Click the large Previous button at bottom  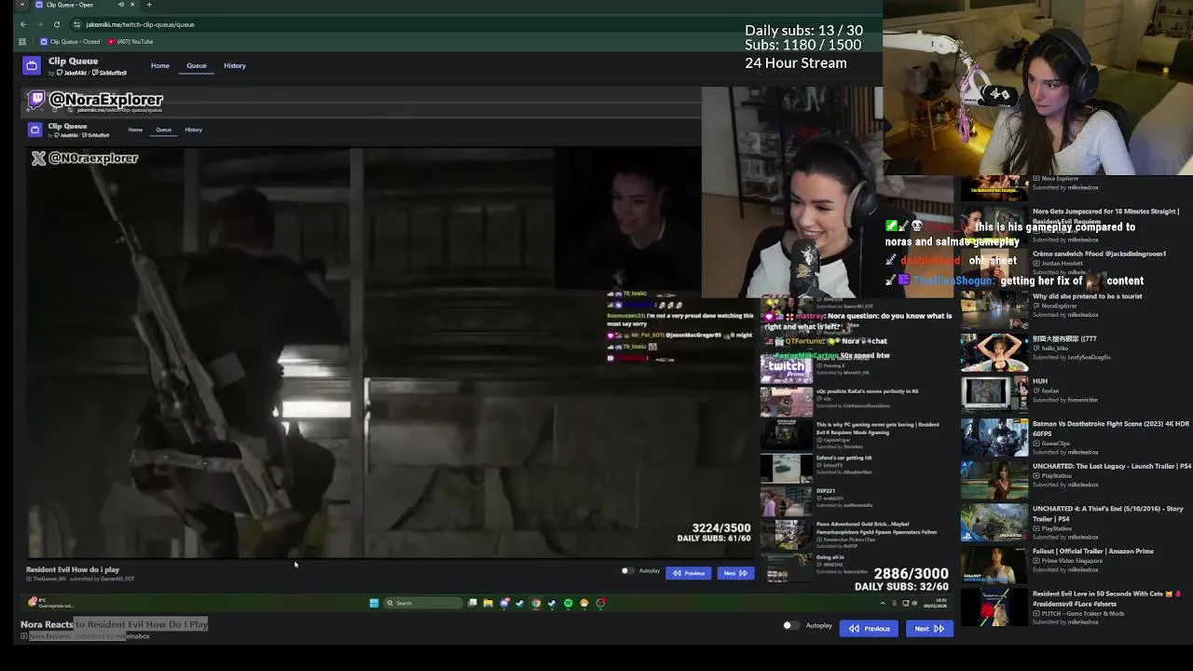click(x=869, y=628)
